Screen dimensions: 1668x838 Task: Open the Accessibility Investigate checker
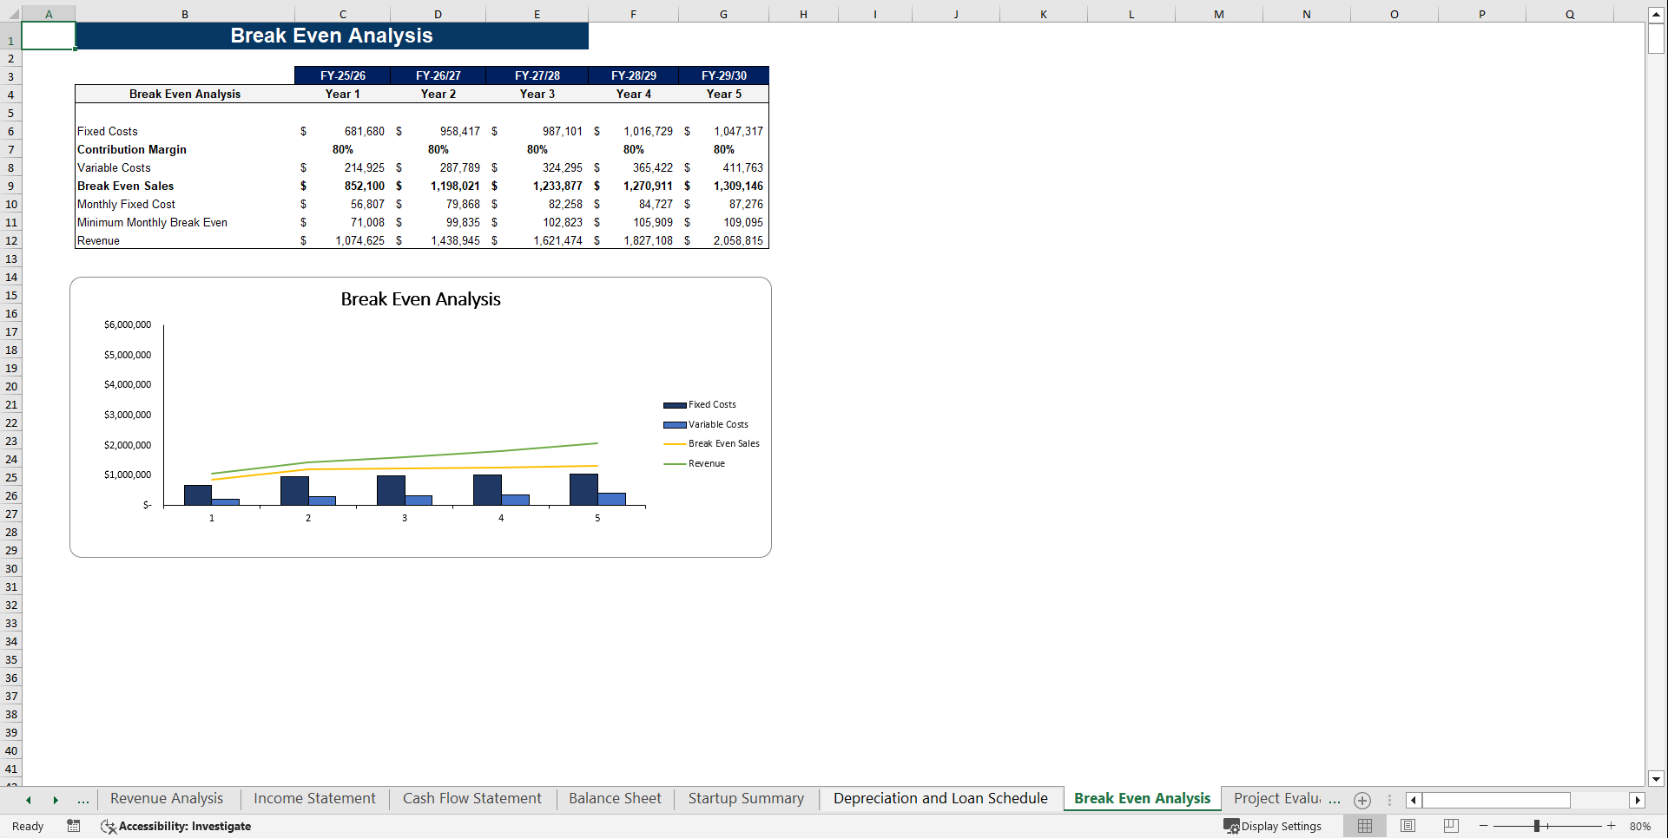click(x=175, y=826)
